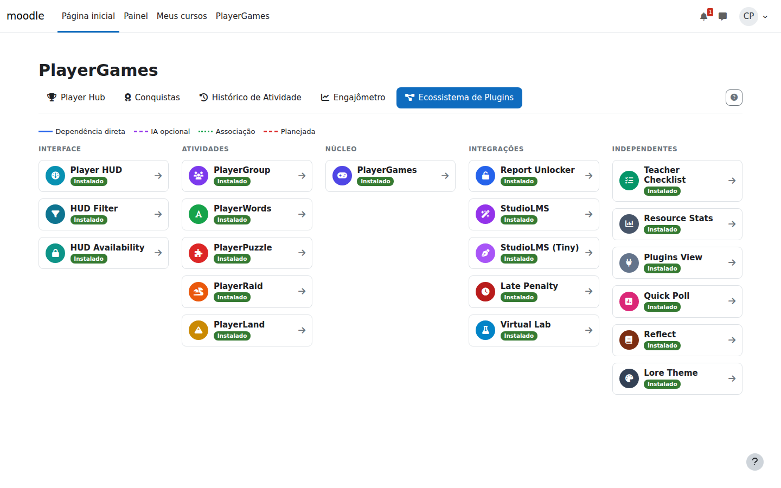Click the Reflect plugin name
Viewport: 781px width, 488px height.
[x=660, y=334]
